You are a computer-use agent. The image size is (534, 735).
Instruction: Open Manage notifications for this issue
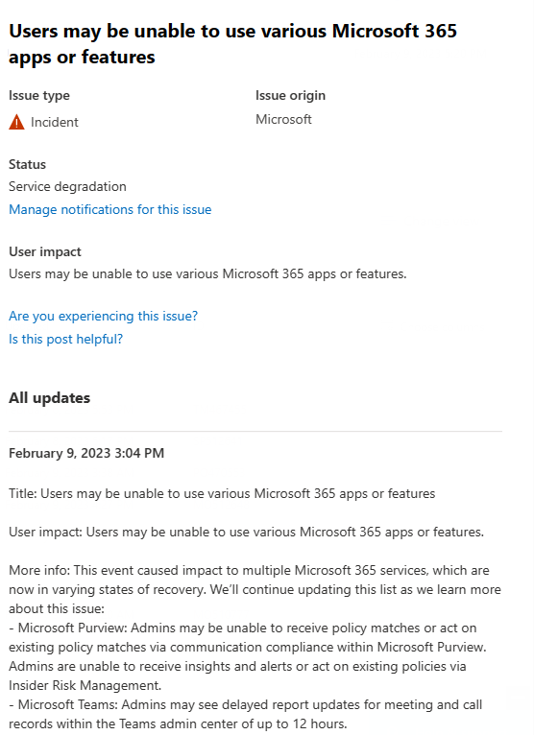coord(110,209)
